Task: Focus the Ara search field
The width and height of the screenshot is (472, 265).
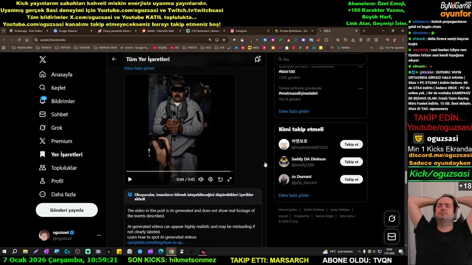Action: pos(321,59)
